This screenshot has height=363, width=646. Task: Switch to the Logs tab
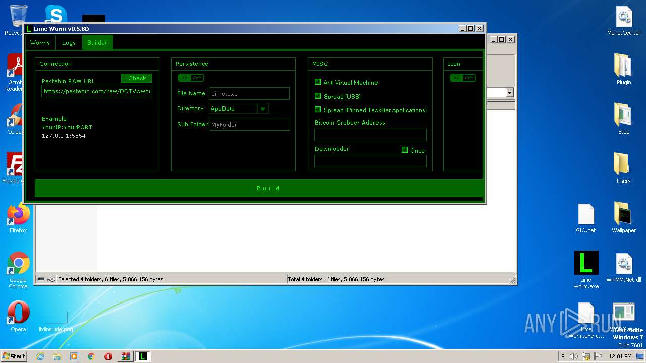[x=69, y=43]
